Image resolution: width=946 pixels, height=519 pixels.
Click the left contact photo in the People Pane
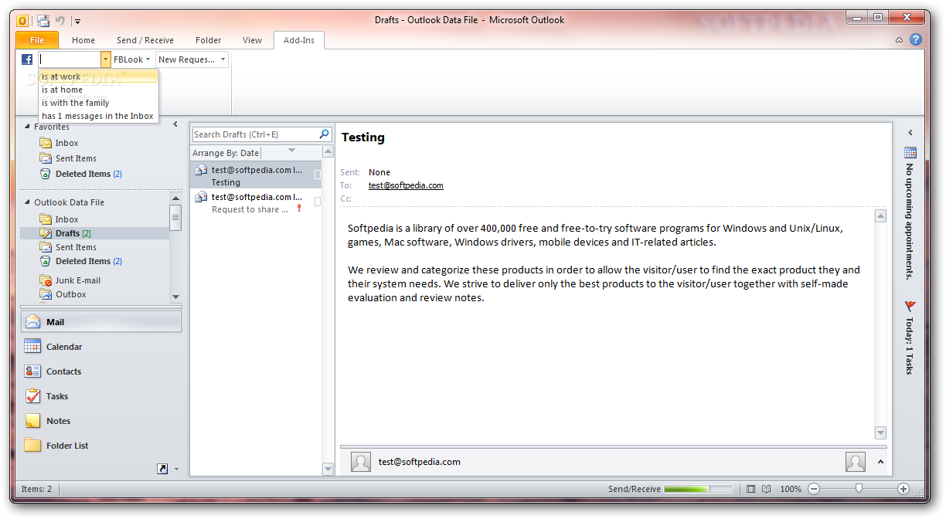361,462
